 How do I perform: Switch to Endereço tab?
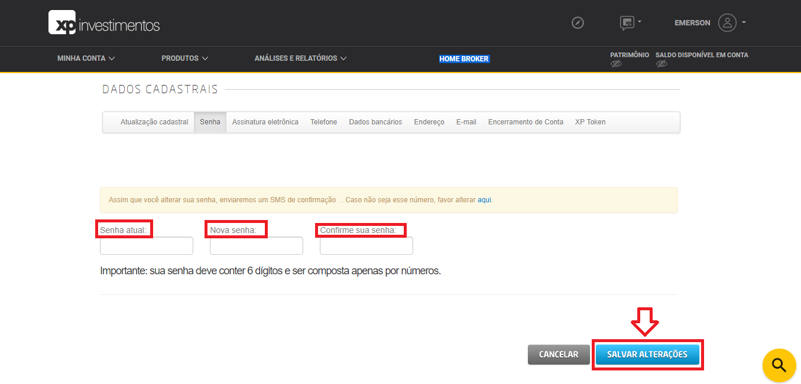429,122
